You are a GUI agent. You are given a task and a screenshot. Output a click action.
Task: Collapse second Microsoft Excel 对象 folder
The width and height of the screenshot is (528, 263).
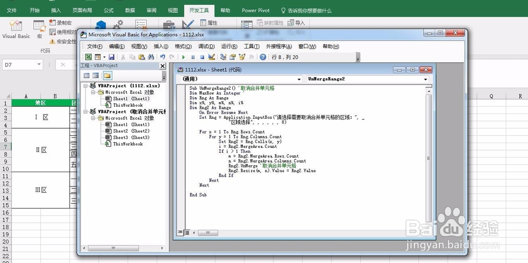(93, 118)
